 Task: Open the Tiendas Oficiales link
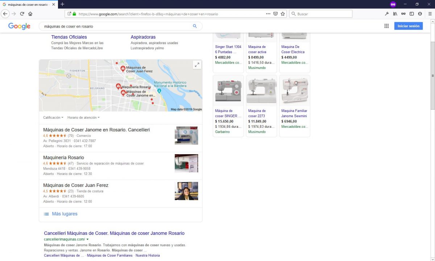pyautogui.click(x=69, y=37)
